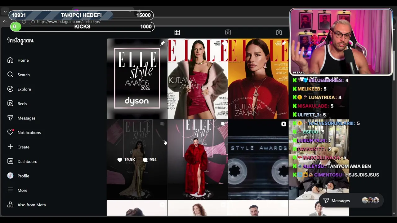The image size is (397, 223).
Task: Open the post with 19.5K likes
Action: click(x=137, y=160)
